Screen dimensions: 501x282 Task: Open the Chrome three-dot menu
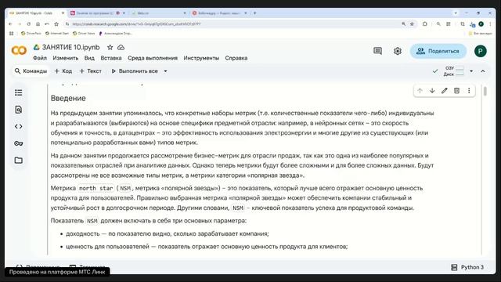[490, 24]
